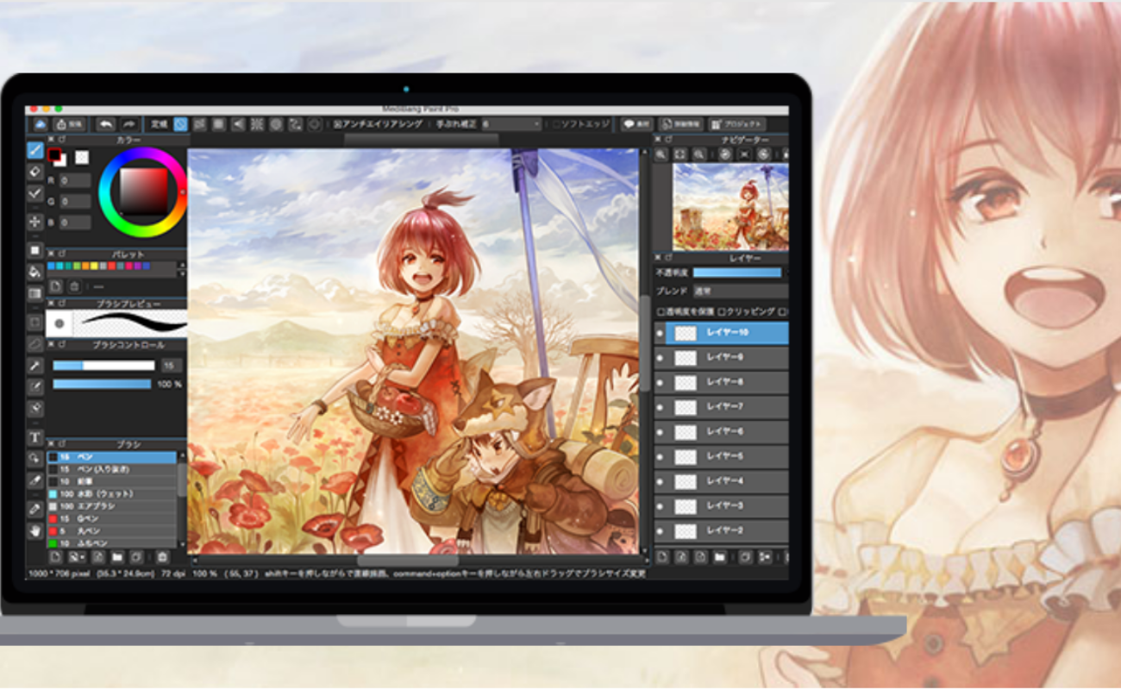Click the lock icon button next to cloud
This screenshot has width=1121, height=690.
pos(69,124)
